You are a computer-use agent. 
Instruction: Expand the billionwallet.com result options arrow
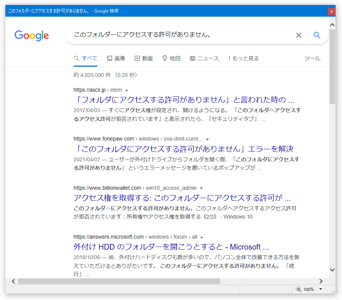click(201, 188)
